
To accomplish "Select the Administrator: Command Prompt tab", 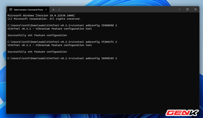I will click(28, 10).
